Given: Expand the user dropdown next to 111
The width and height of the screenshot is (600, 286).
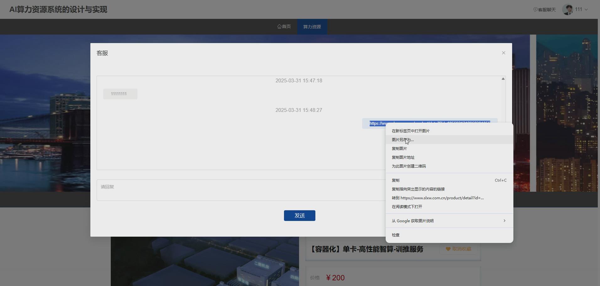Looking at the screenshot, I should pyautogui.click(x=586, y=9).
